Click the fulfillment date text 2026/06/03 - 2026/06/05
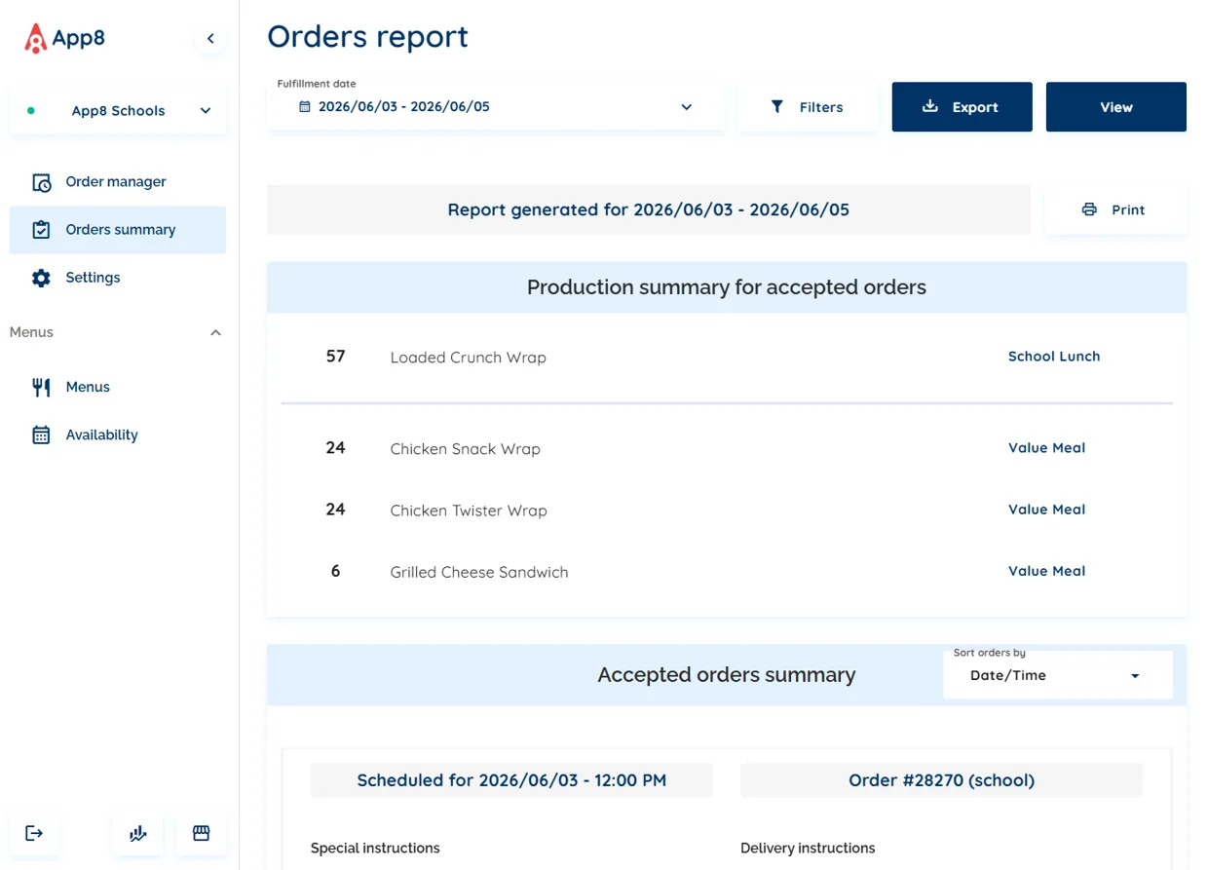 [404, 106]
